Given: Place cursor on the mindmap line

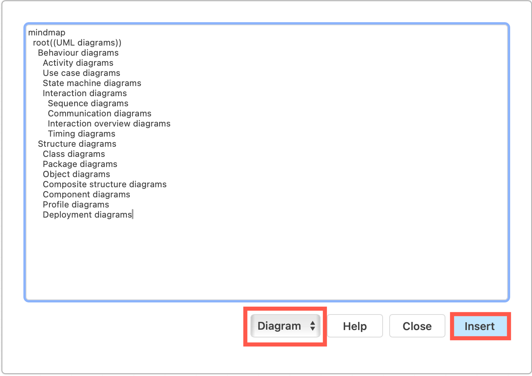Looking at the screenshot, I should click(x=47, y=32).
